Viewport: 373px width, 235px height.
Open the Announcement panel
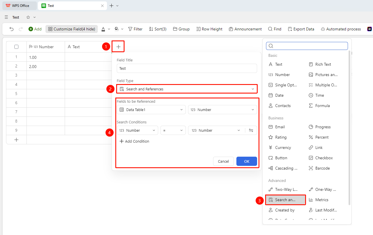pos(245,29)
